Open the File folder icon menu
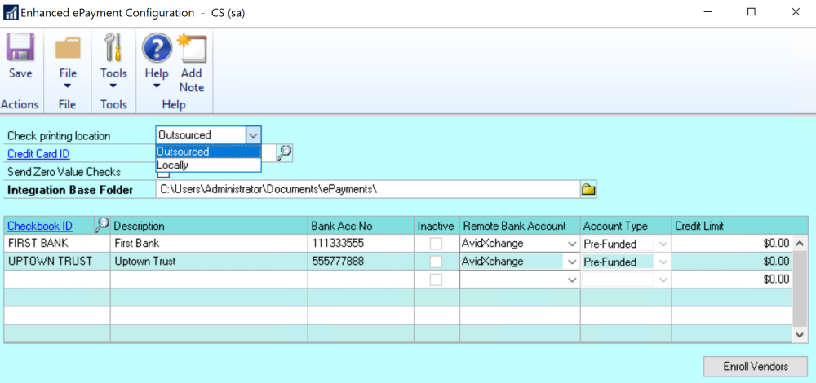The image size is (816, 383). point(68,48)
